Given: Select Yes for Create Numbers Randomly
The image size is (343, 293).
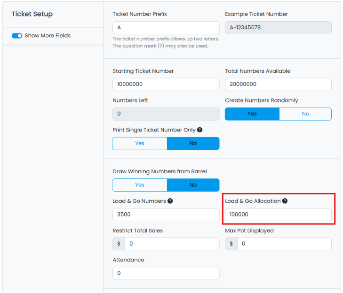Looking at the screenshot, I should point(252,114).
